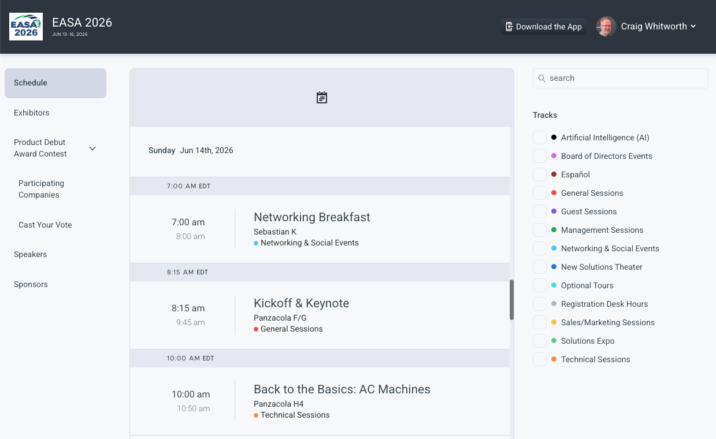Click the EASA 2026 logo

[x=26, y=27]
